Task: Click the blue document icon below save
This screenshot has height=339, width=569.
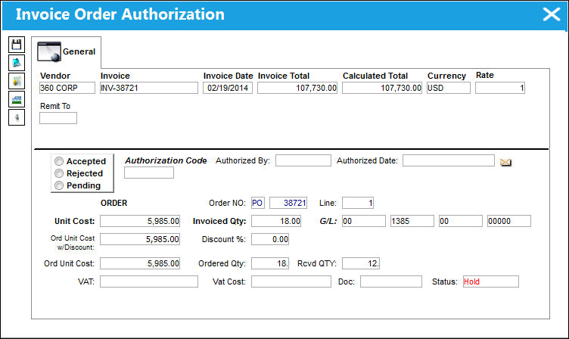Action: pyautogui.click(x=17, y=63)
